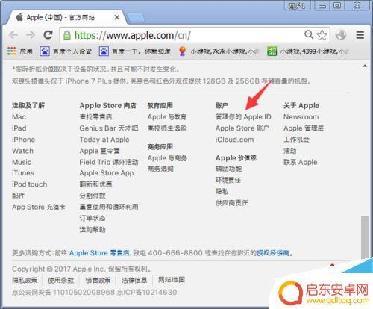
Task: Open 网站地图 footer link
Action: (x=172, y=280)
